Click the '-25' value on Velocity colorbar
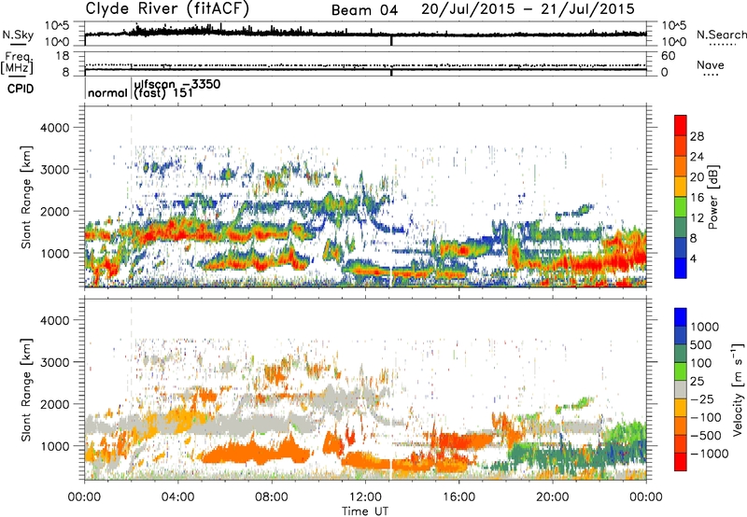Image resolution: width=747 pixels, height=517 pixels. 702,398
